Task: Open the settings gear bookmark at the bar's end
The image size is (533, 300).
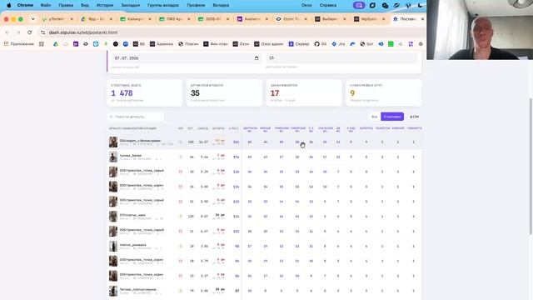Action: coord(421,44)
